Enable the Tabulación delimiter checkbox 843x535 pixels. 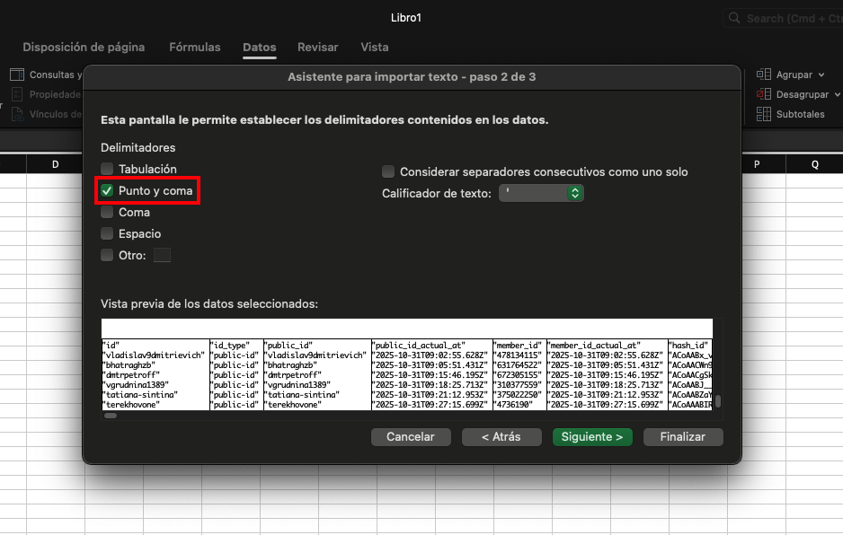(x=108, y=169)
